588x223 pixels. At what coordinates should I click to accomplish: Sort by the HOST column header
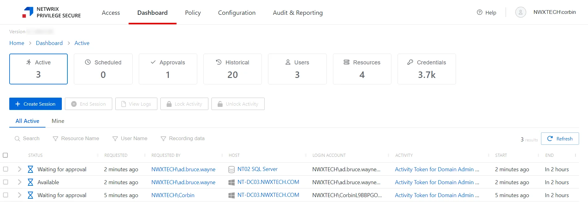coord(234,155)
